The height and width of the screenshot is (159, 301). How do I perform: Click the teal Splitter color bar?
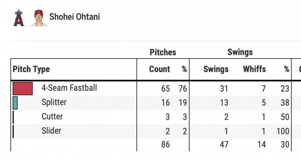[x=15, y=103]
